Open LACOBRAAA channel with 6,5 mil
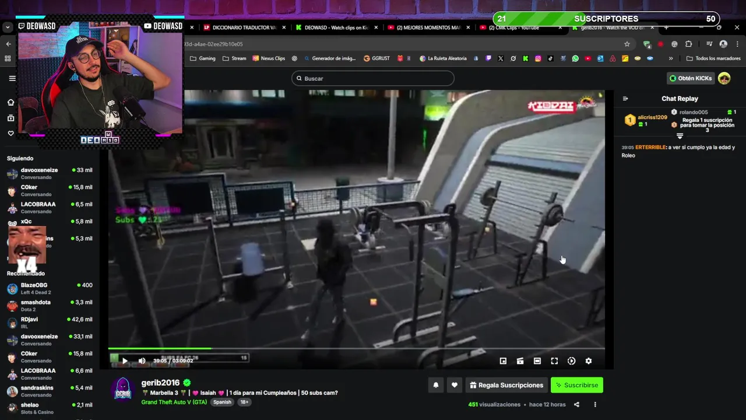 pos(50,208)
